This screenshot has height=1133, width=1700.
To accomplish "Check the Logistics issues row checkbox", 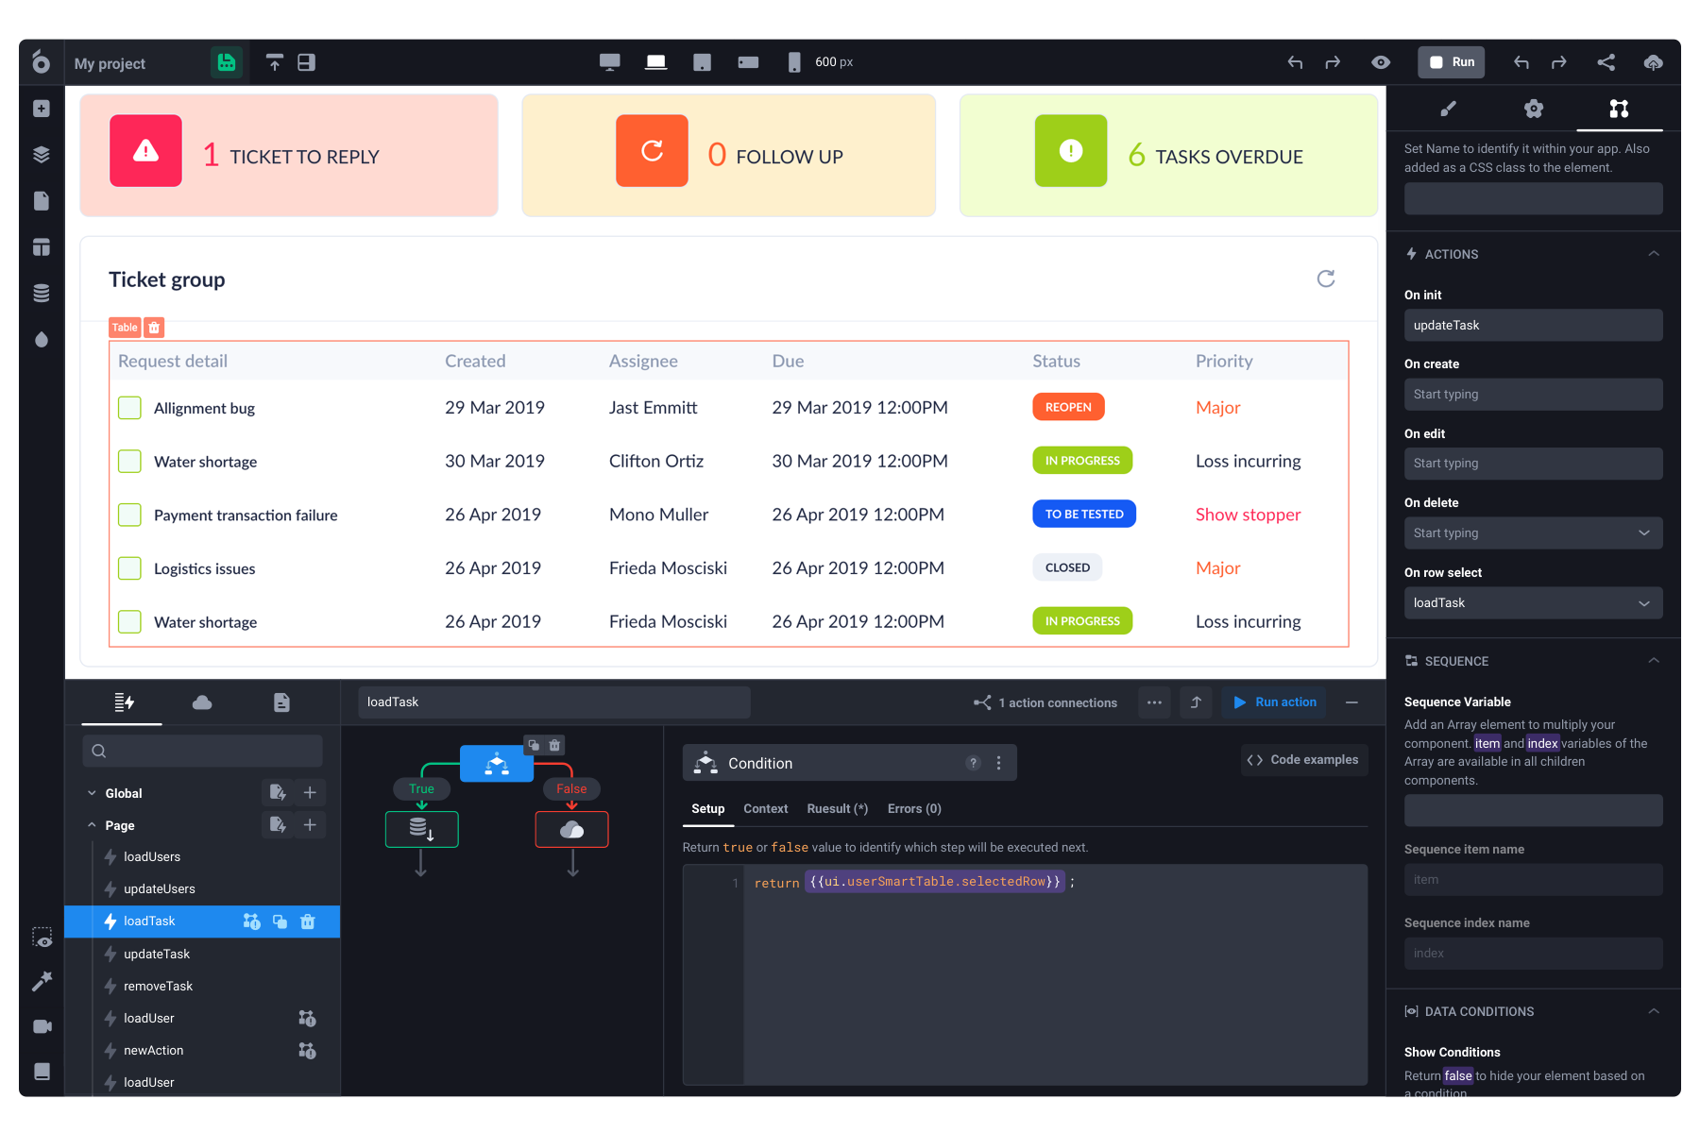I will (129, 568).
